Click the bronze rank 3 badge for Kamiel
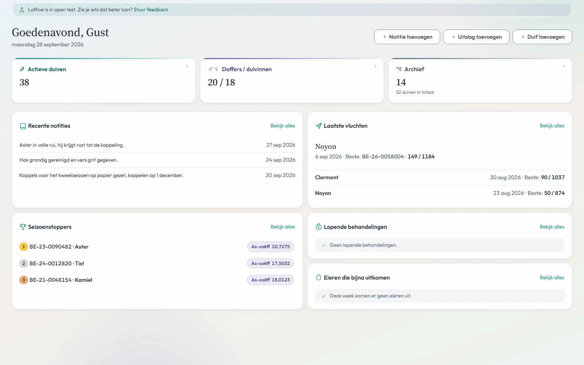 click(24, 280)
